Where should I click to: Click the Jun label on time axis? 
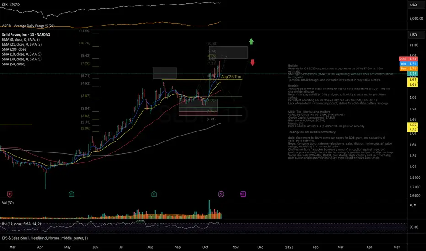tap(95, 247)
